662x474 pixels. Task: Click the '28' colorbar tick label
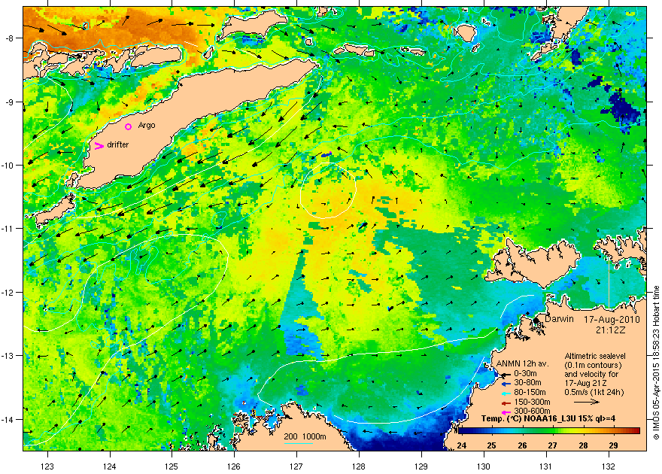click(583, 445)
